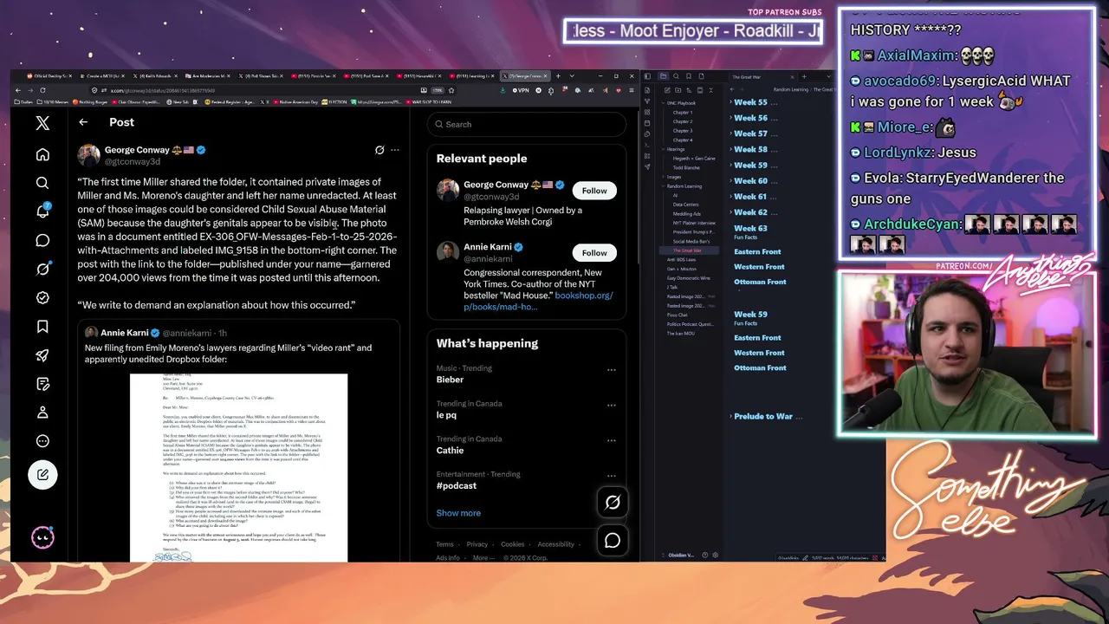
Task: Open a new browser tab
Action: (559, 76)
